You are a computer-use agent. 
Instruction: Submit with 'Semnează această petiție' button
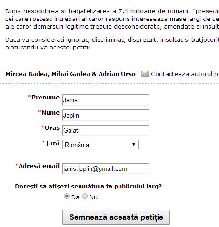click(116, 217)
